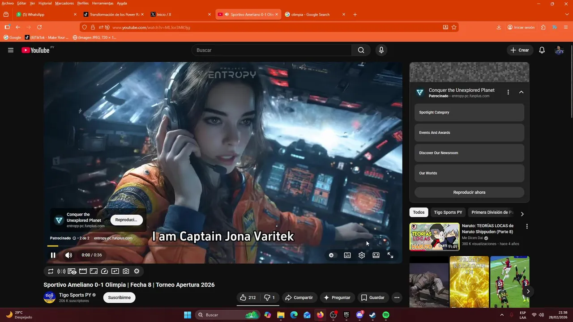Mute the video using the speaker icon
The height and width of the screenshot is (322, 573).
tap(68, 255)
